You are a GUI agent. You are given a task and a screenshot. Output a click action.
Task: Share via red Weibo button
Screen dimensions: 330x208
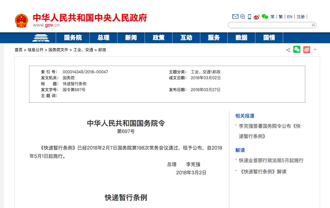pos(307,50)
